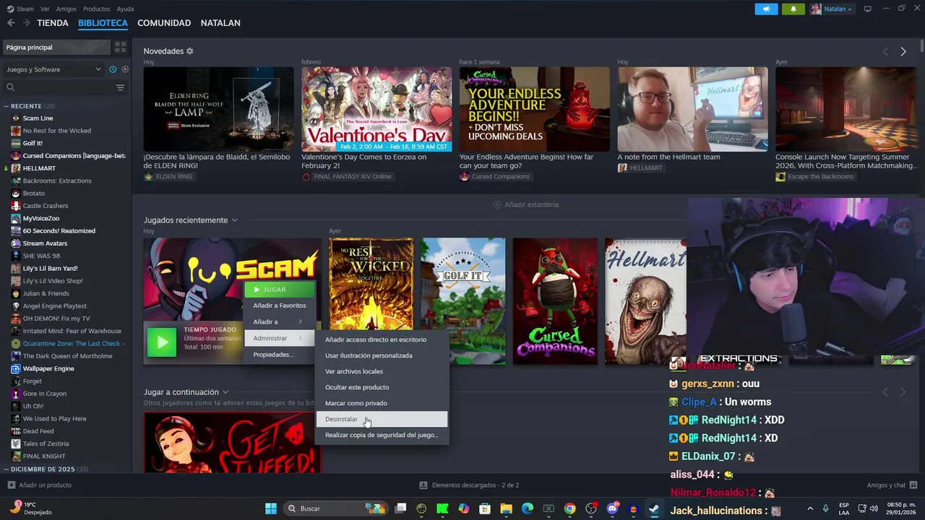The height and width of the screenshot is (520, 925).
Task: Open Steam announcements megaphone icon
Action: (x=766, y=9)
